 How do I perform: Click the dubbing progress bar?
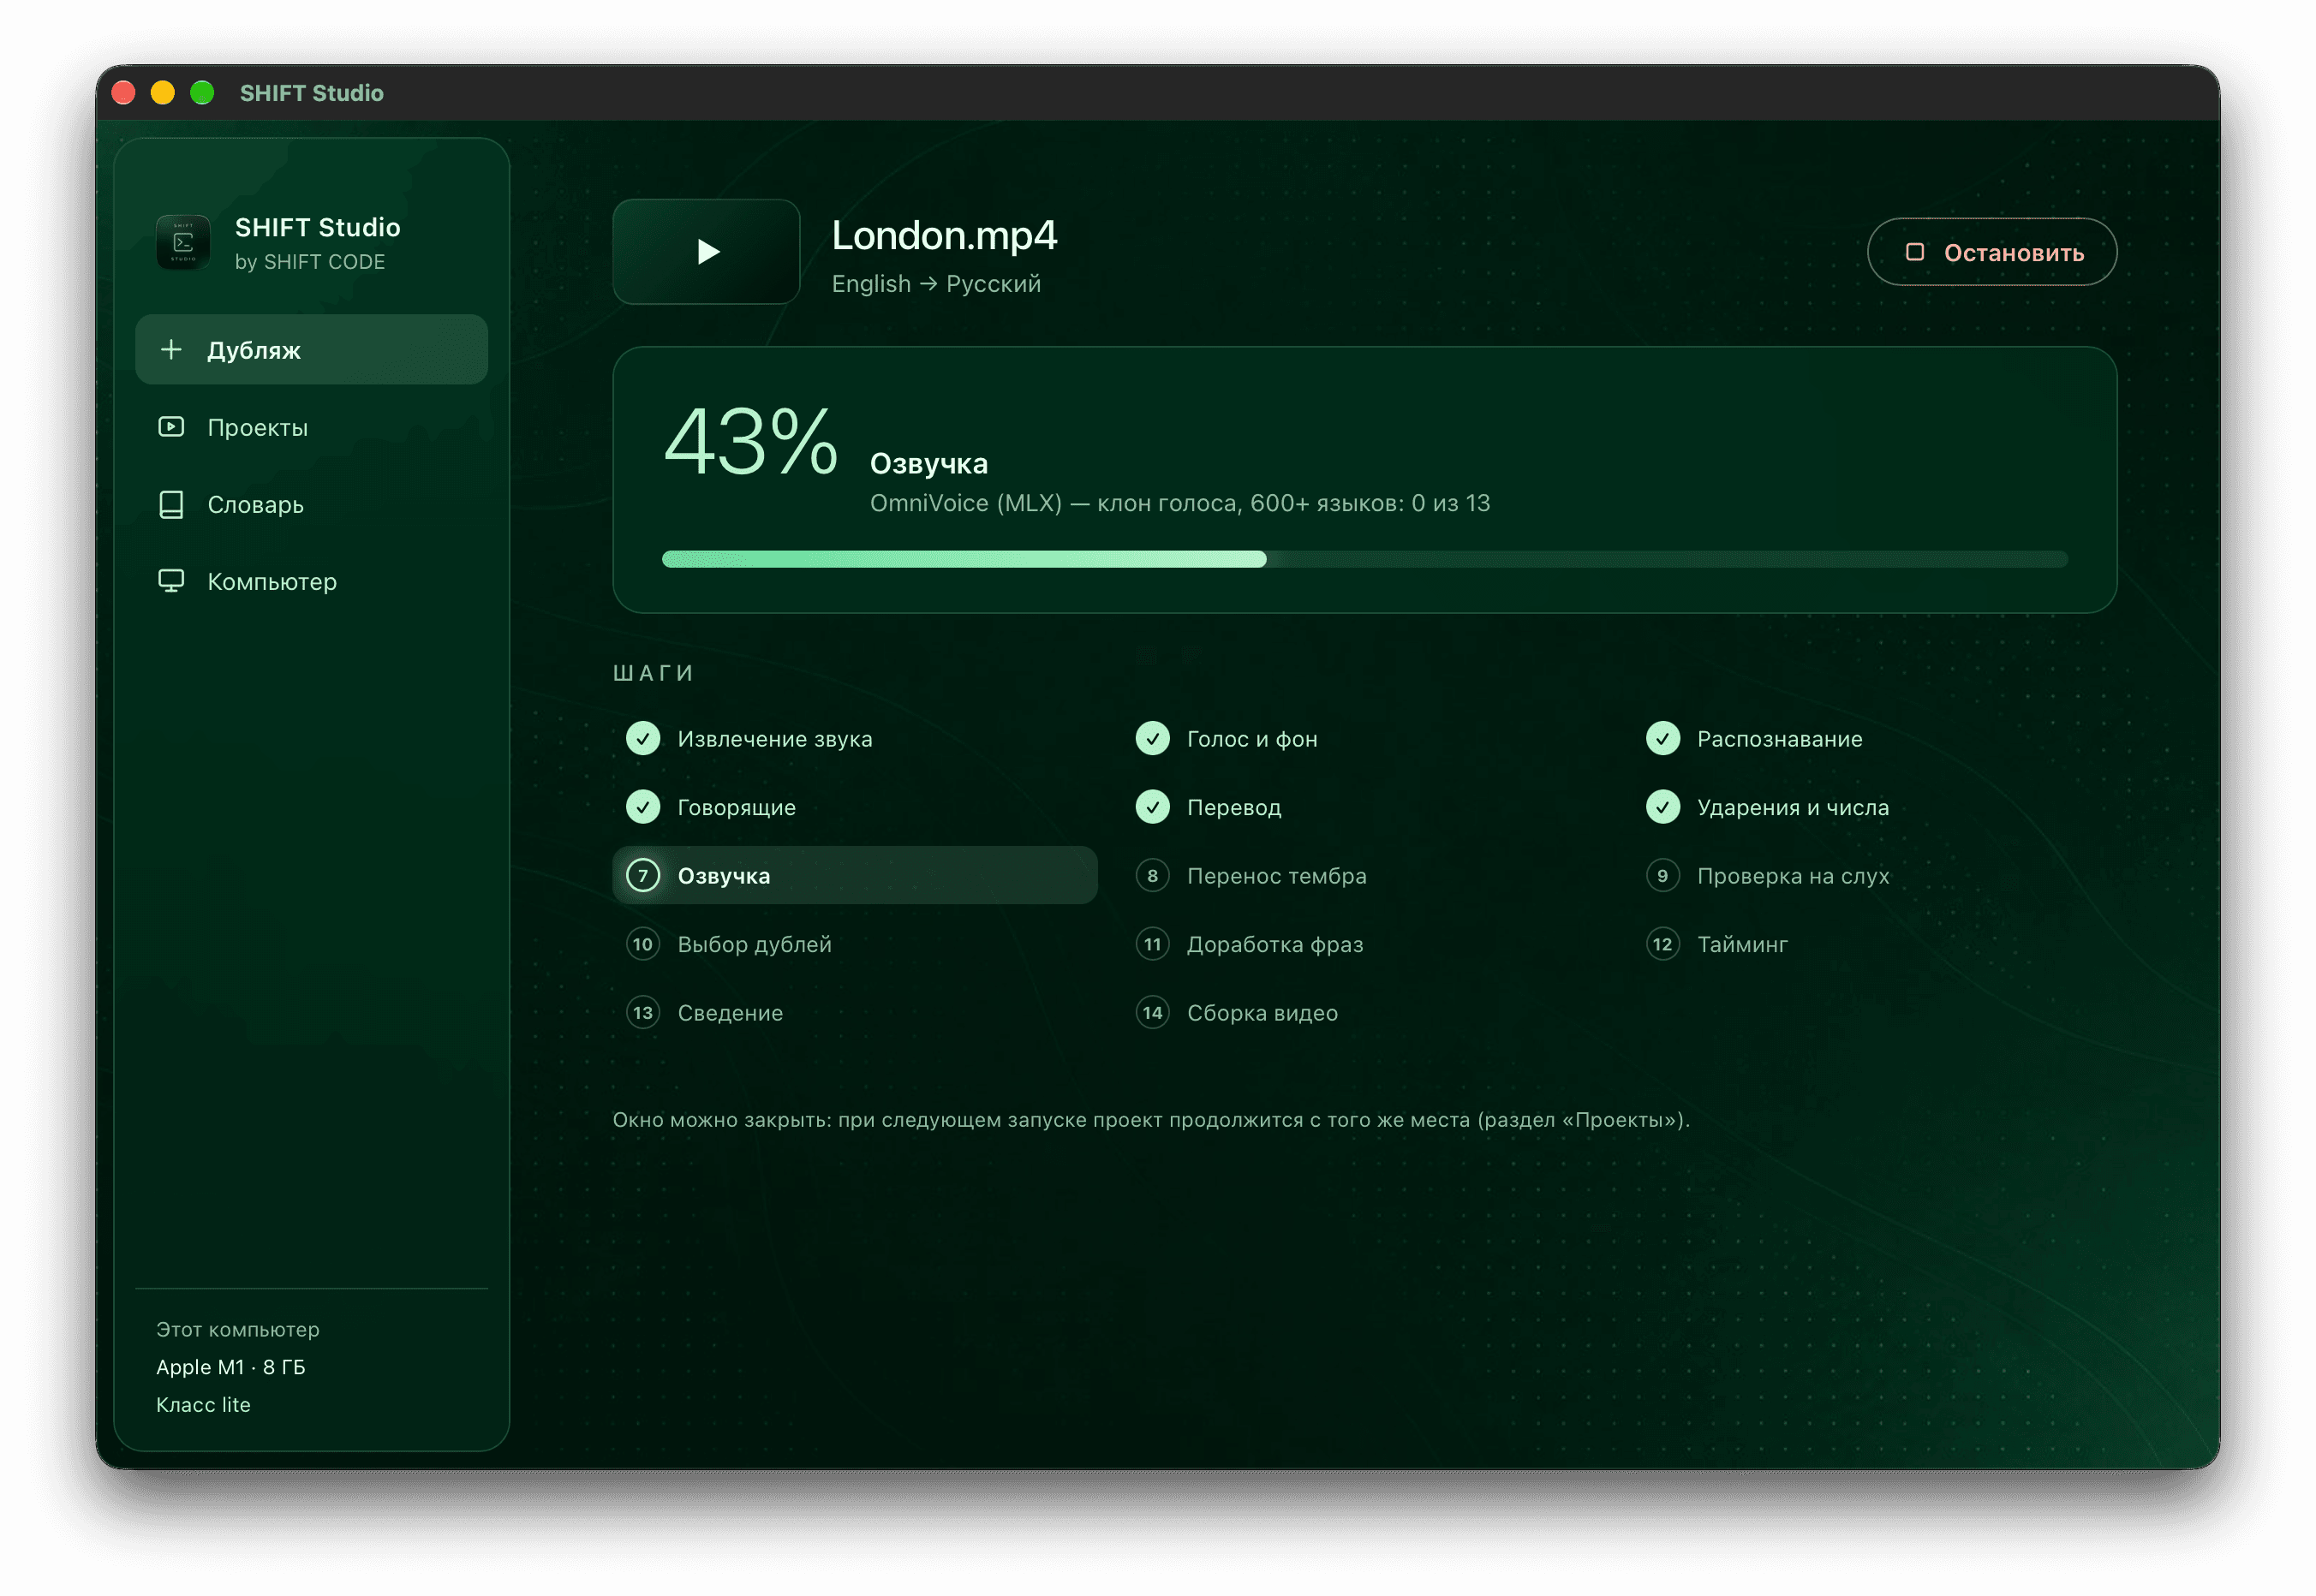click(x=1364, y=559)
